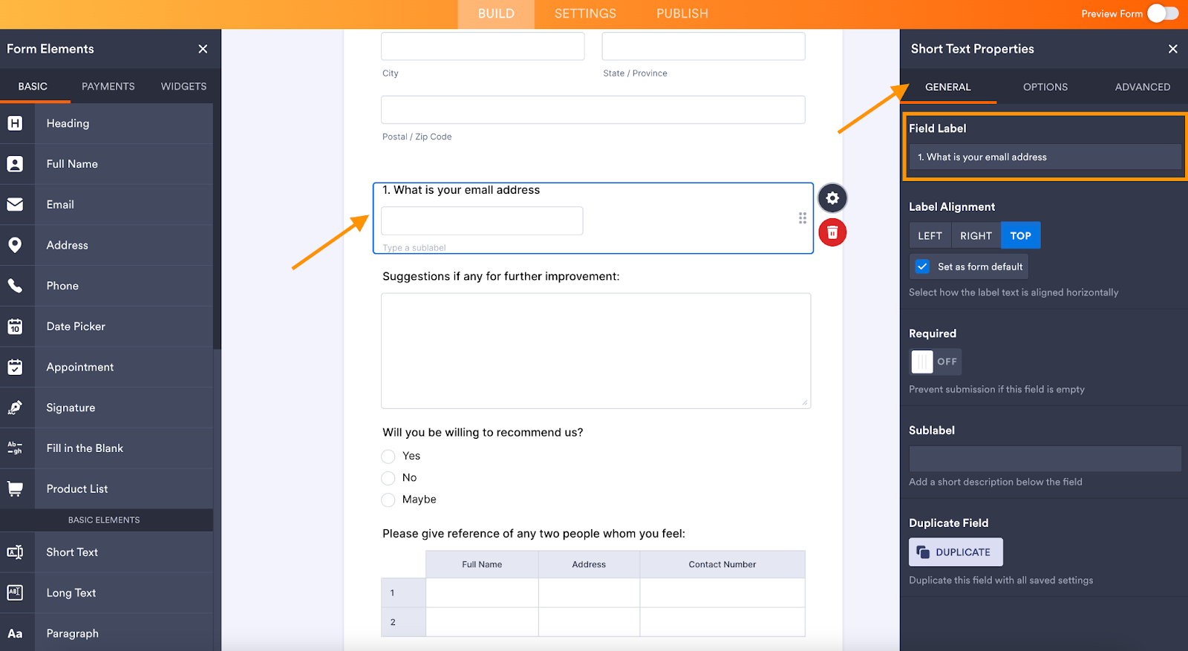Image resolution: width=1188 pixels, height=651 pixels.
Task: Open the Publish tab
Action: click(682, 14)
